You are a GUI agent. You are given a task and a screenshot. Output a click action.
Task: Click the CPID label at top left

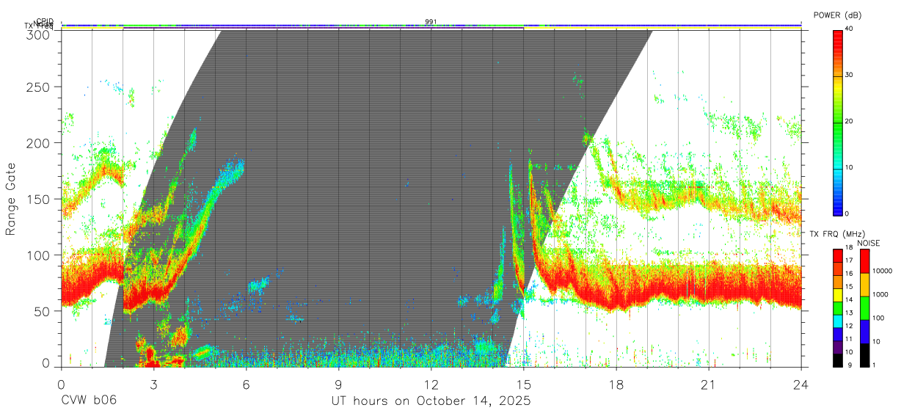pyautogui.click(x=45, y=21)
